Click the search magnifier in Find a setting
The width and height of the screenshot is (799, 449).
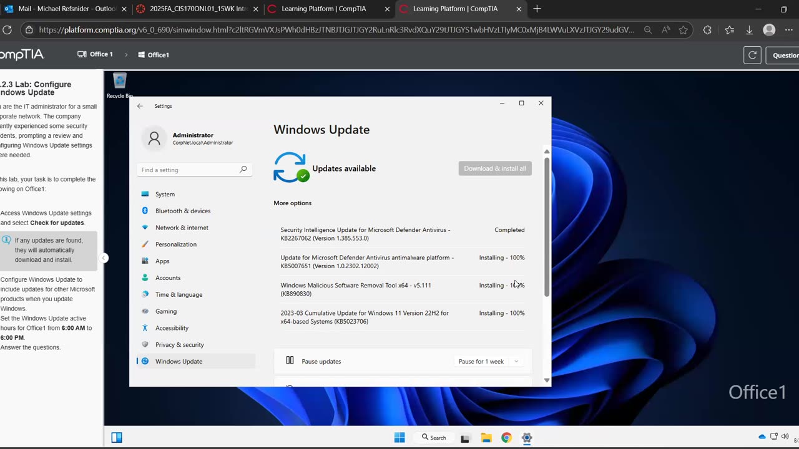pyautogui.click(x=243, y=170)
